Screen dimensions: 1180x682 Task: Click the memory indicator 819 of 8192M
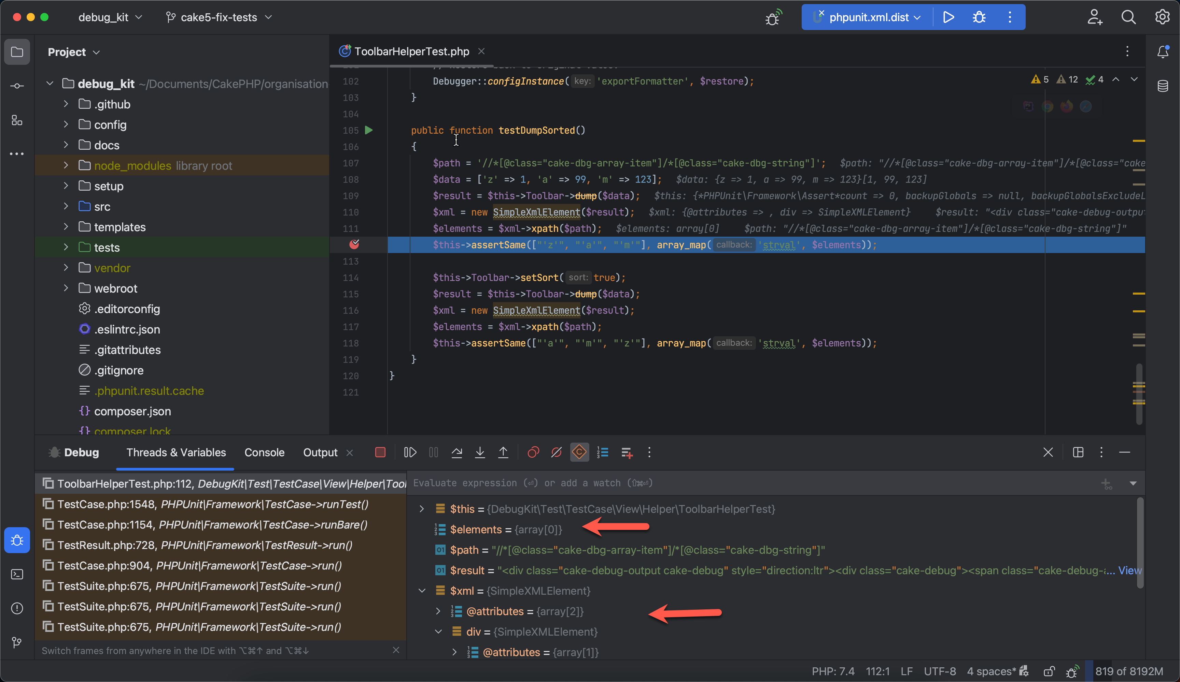(1128, 671)
